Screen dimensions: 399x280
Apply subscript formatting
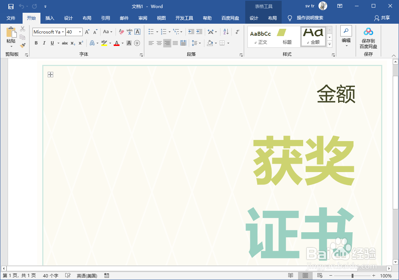[73, 43]
